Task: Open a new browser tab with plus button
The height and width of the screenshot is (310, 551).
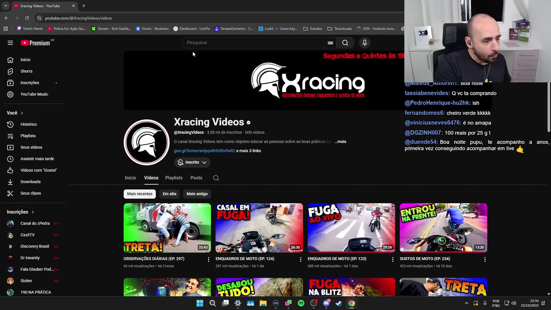Action: (84, 6)
